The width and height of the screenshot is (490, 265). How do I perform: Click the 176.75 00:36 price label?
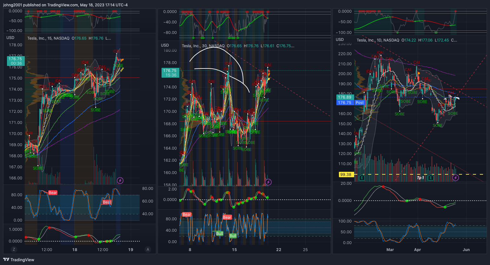pyautogui.click(x=16, y=61)
